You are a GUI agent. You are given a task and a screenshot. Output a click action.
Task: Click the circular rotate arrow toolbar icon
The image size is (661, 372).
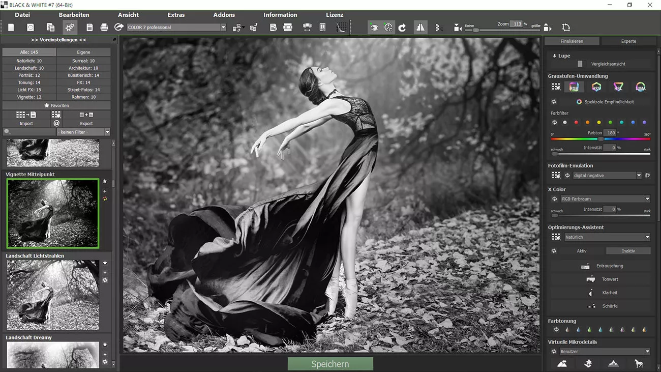click(402, 27)
